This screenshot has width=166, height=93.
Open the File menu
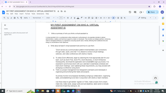(x=8, y=14)
